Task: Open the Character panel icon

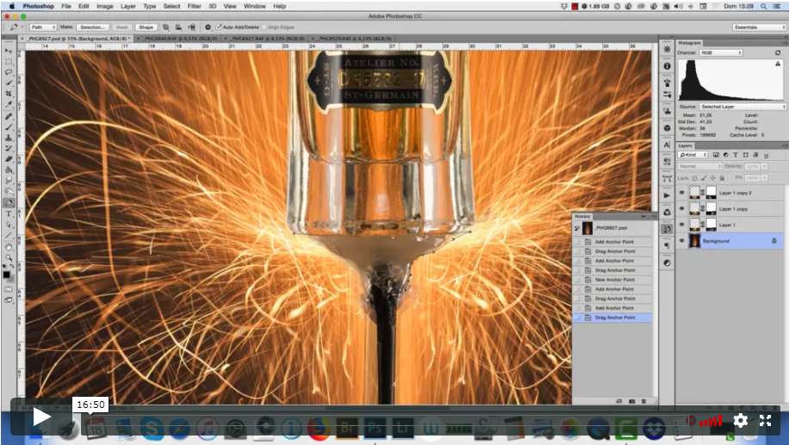Action: click(667, 145)
